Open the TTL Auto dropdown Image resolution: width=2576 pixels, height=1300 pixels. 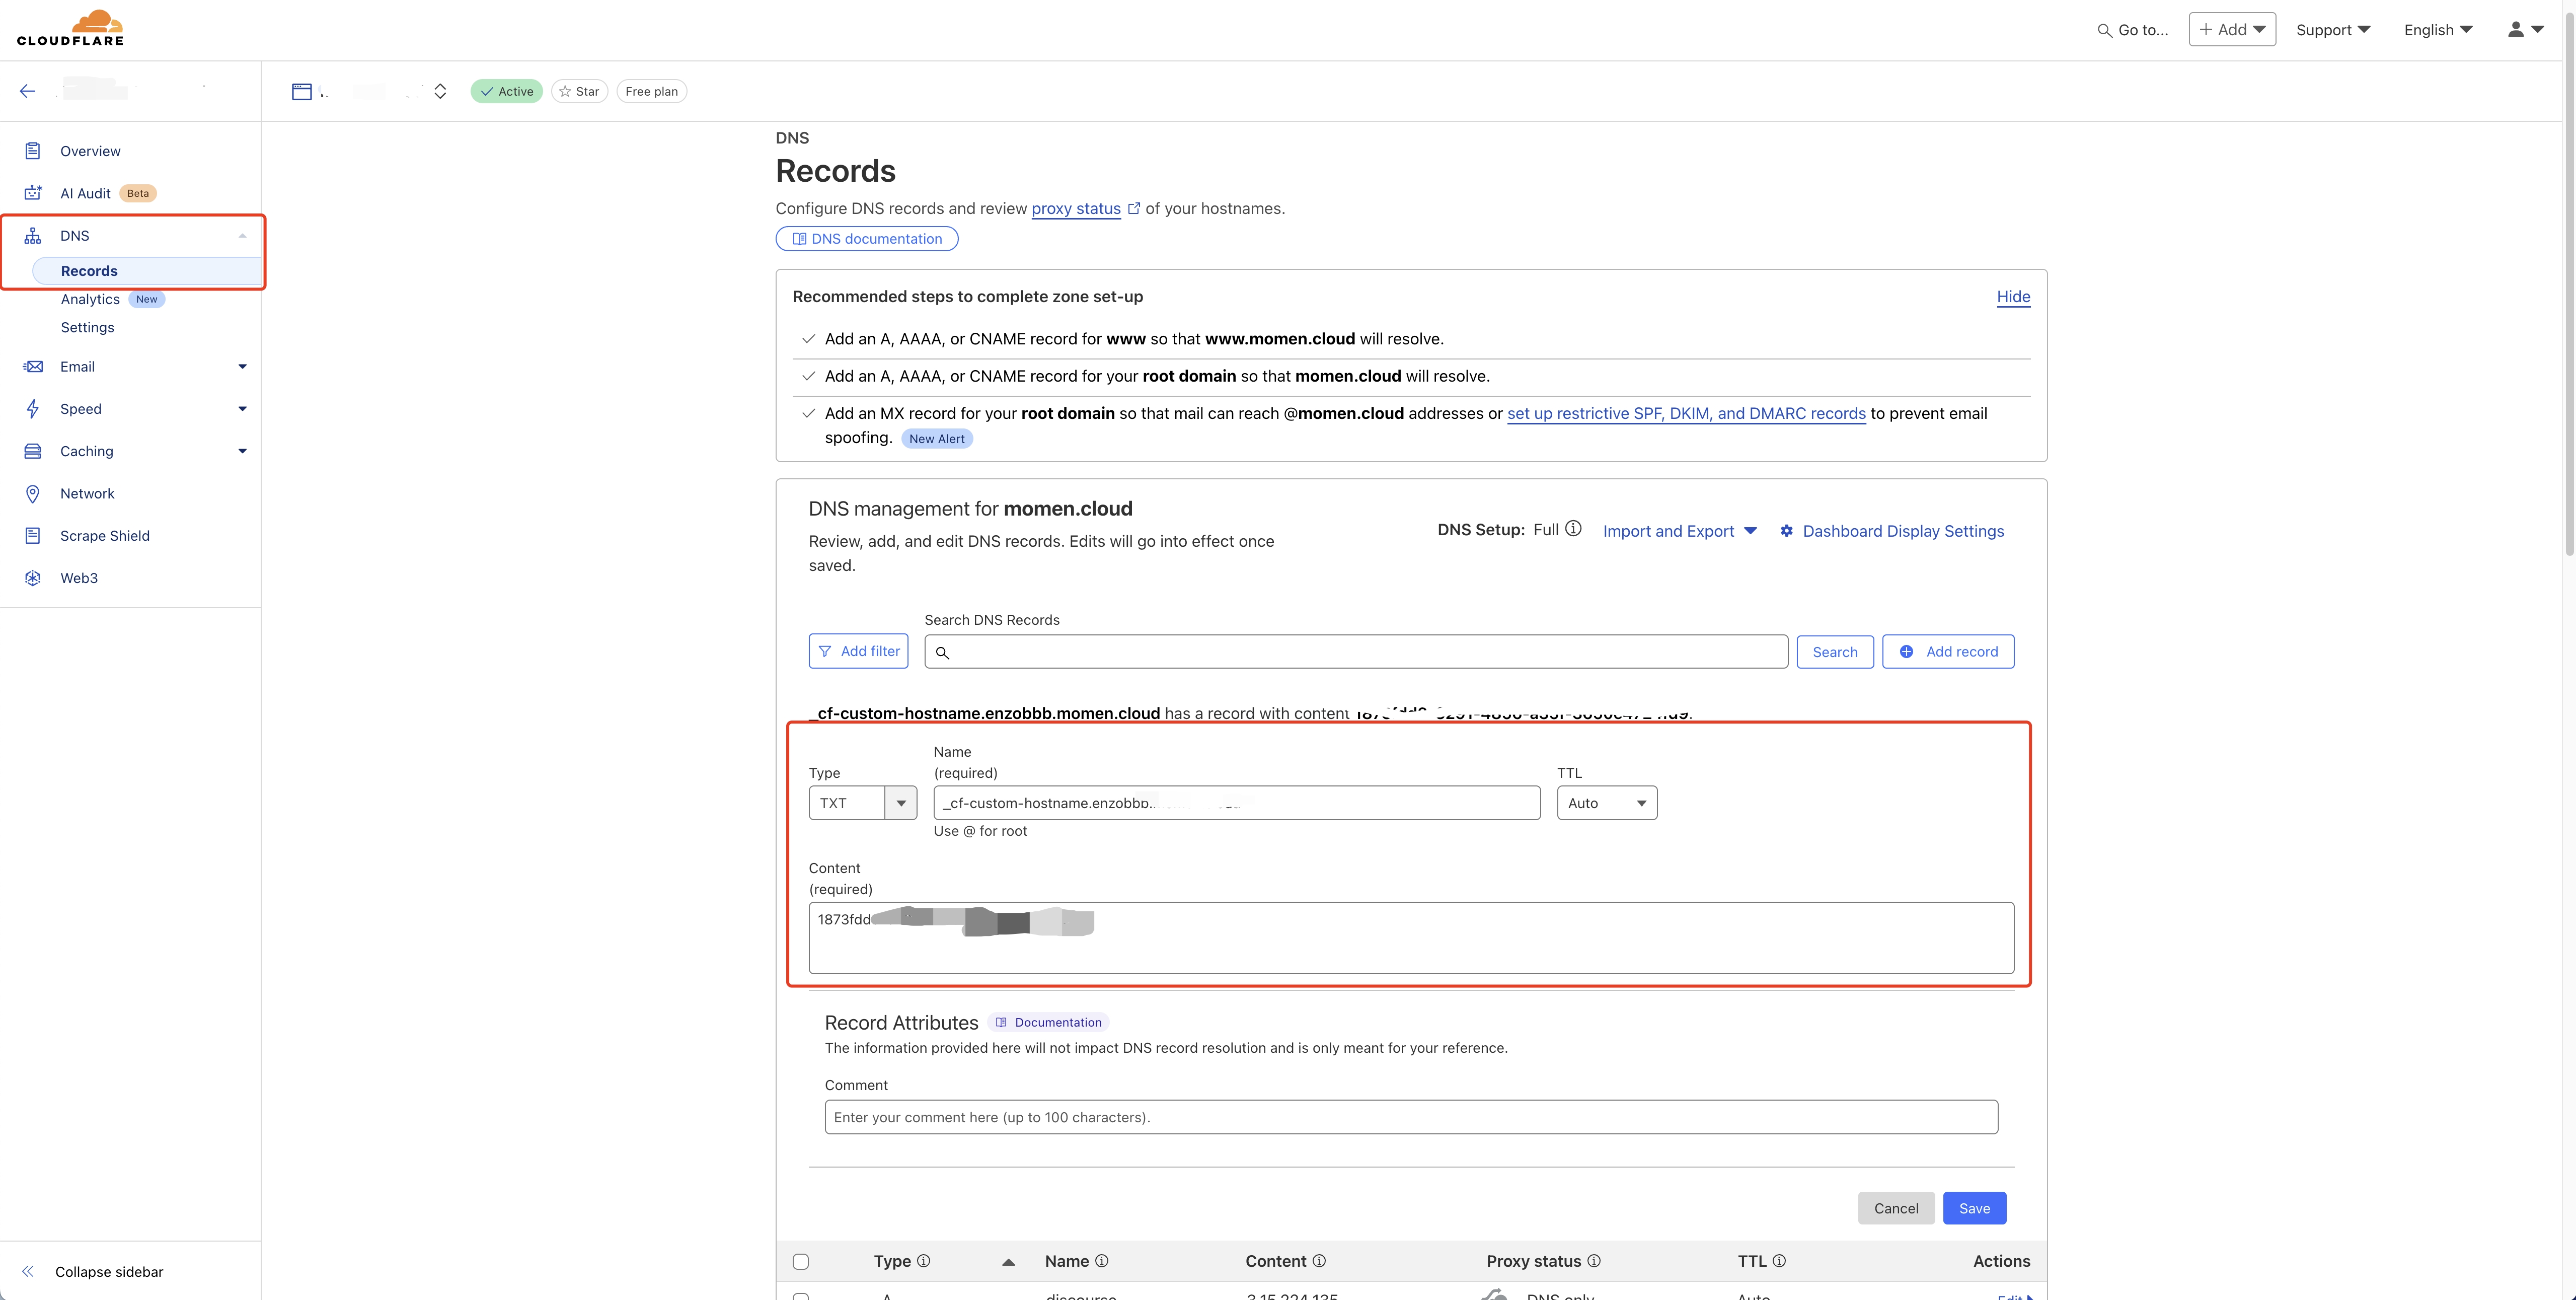[1607, 803]
